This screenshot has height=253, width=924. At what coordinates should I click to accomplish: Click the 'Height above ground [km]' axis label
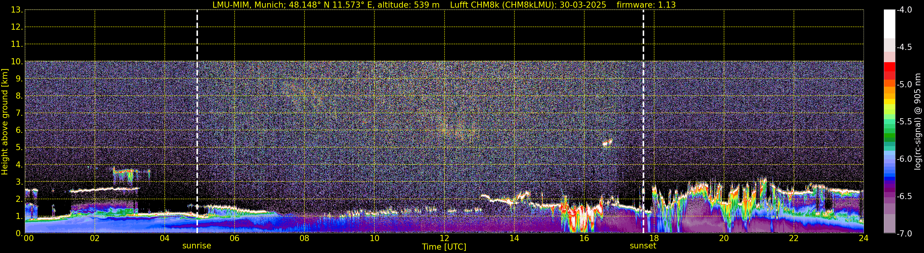[x=5, y=122]
